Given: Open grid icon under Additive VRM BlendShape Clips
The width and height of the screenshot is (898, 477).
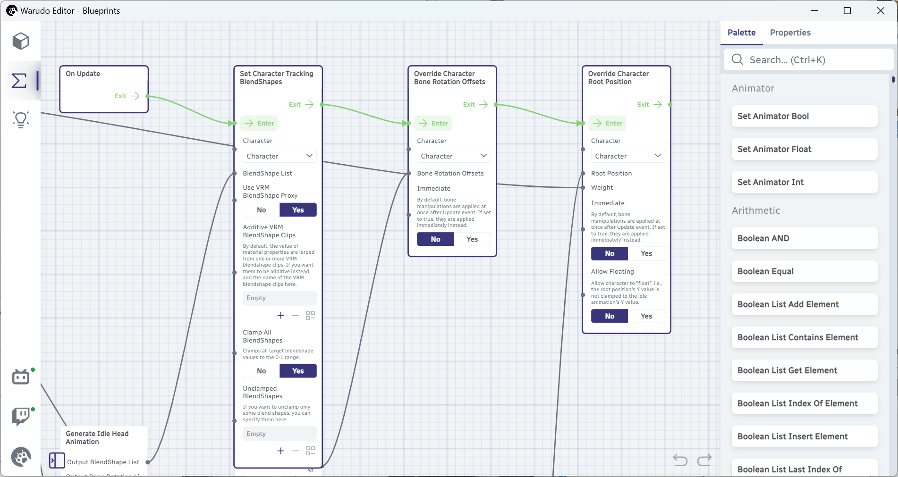Looking at the screenshot, I should click(x=310, y=315).
